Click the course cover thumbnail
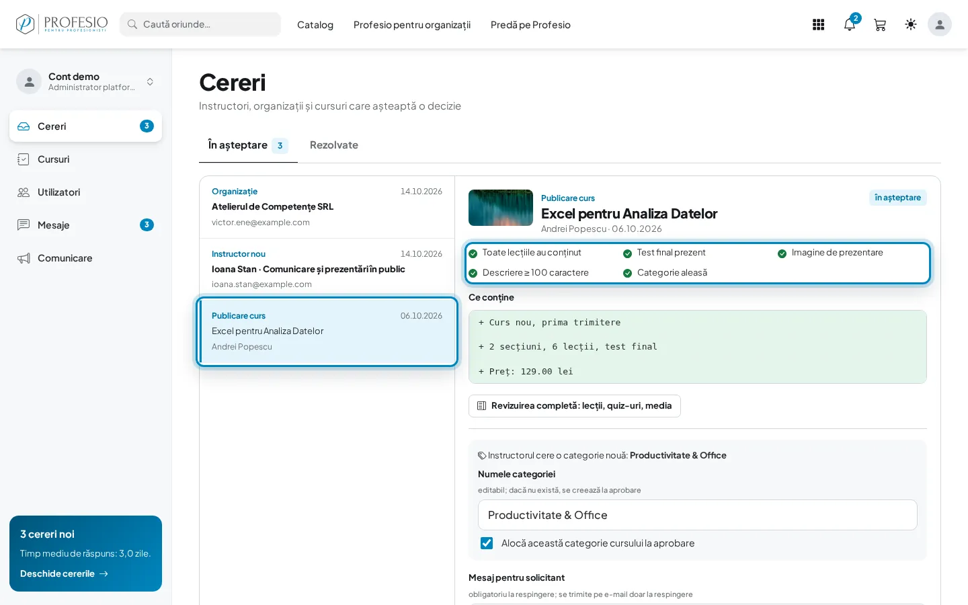Viewport: 968px width, 605px height. pos(501,208)
